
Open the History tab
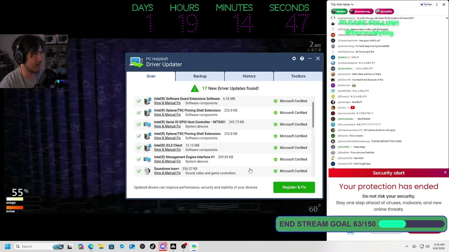click(249, 76)
